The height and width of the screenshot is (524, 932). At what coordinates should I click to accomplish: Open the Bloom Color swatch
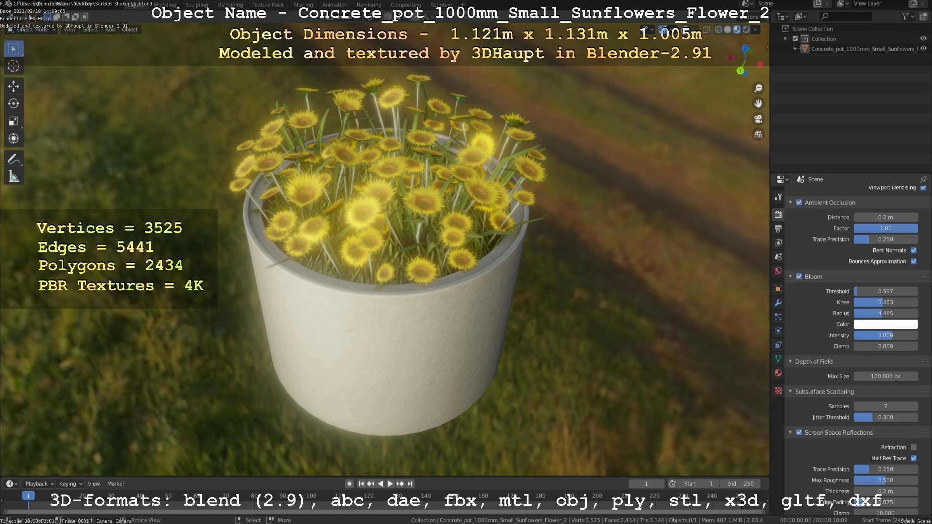[885, 324]
